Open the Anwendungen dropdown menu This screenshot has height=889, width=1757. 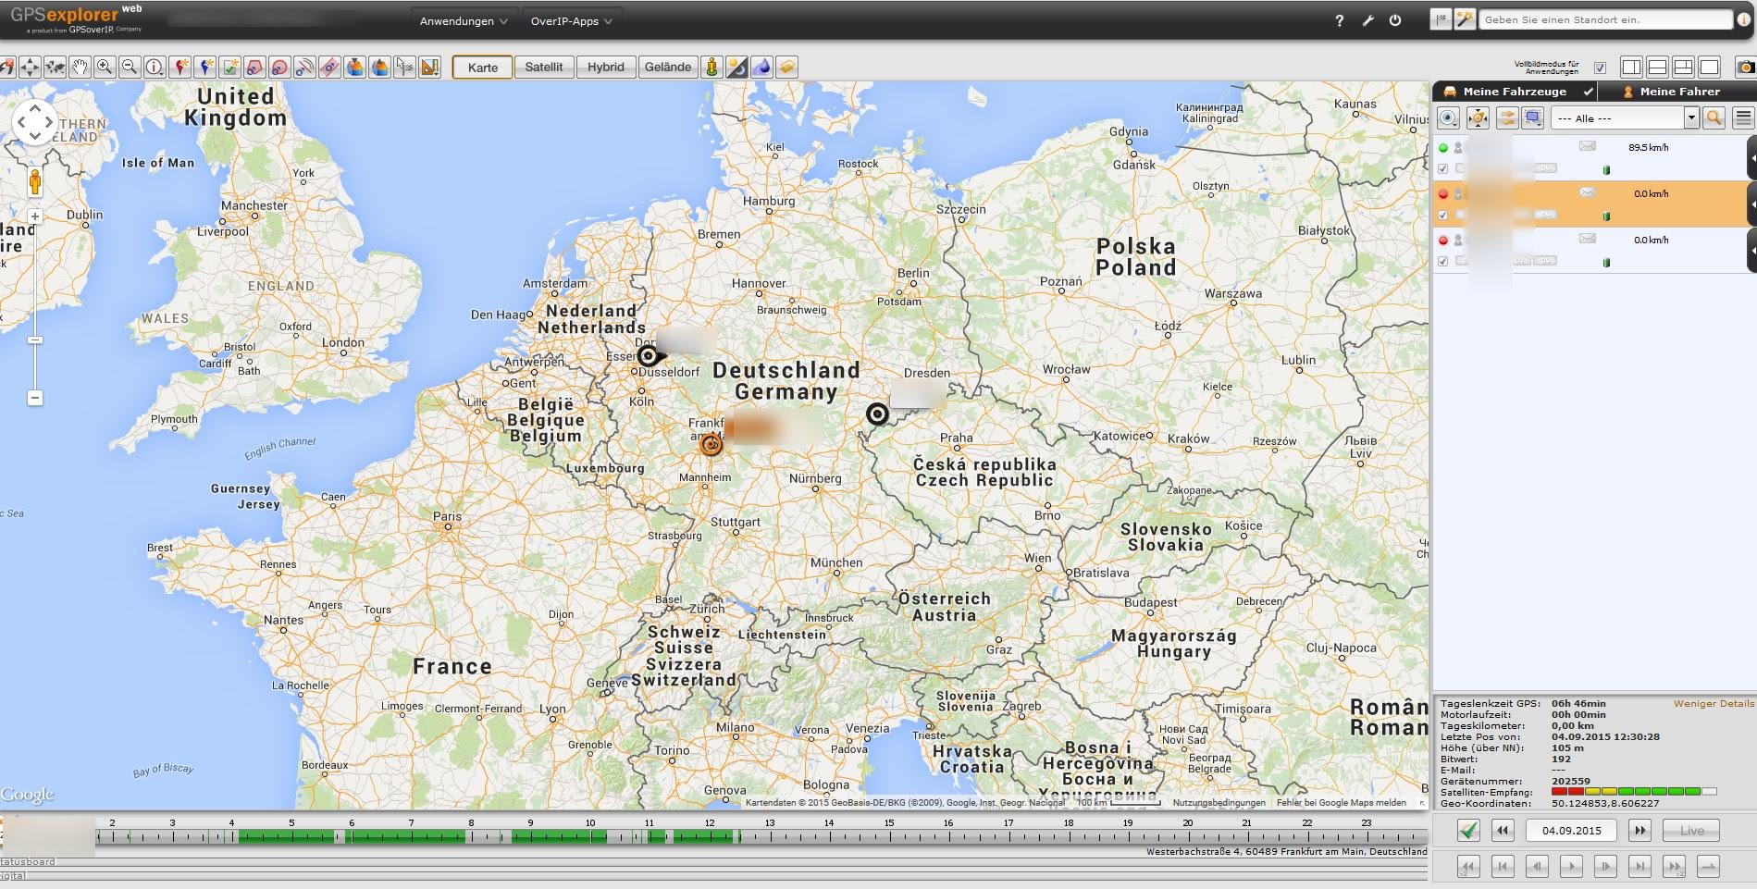click(x=463, y=20)
